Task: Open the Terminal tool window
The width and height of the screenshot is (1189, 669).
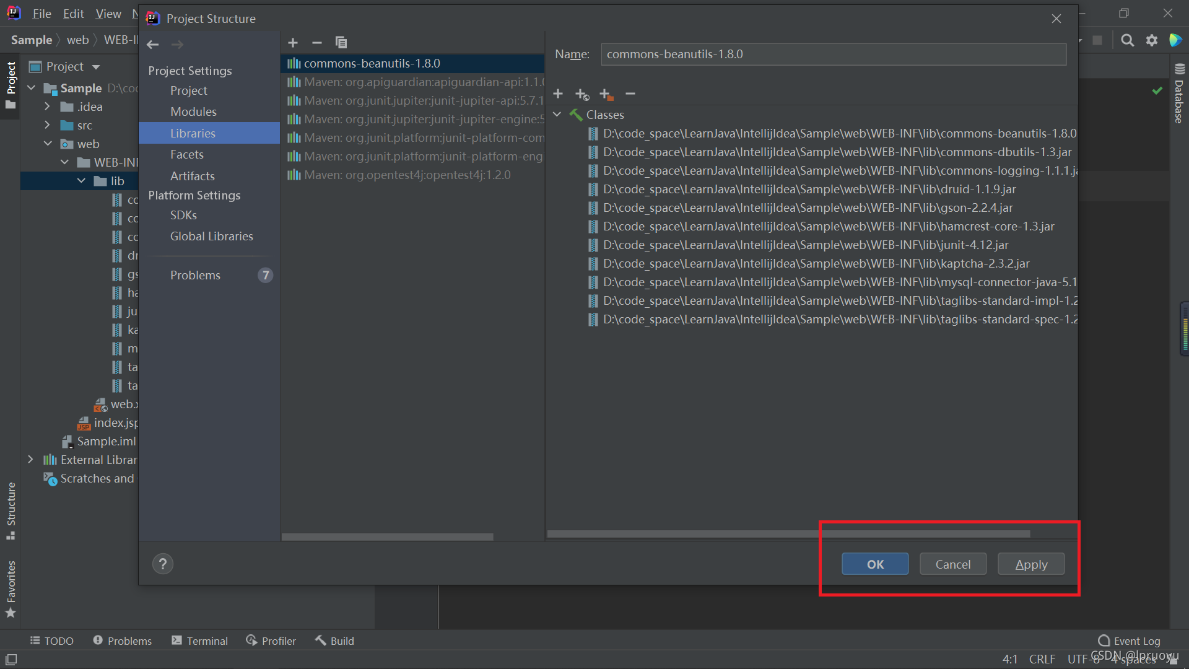Action: click(199, 641)
